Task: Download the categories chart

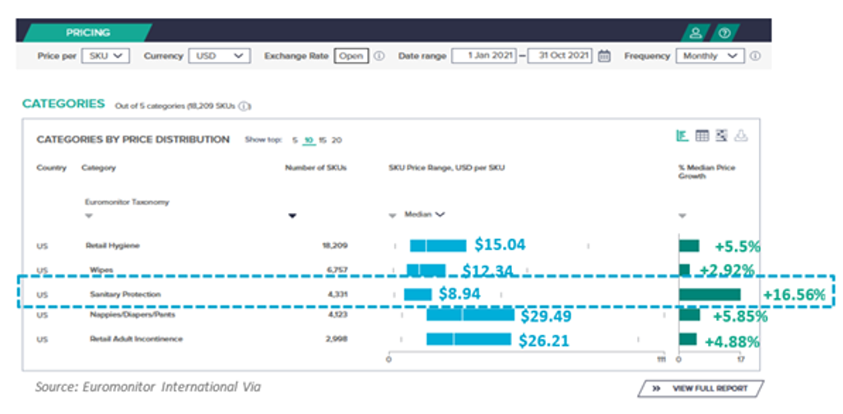Action: (742, 136)
